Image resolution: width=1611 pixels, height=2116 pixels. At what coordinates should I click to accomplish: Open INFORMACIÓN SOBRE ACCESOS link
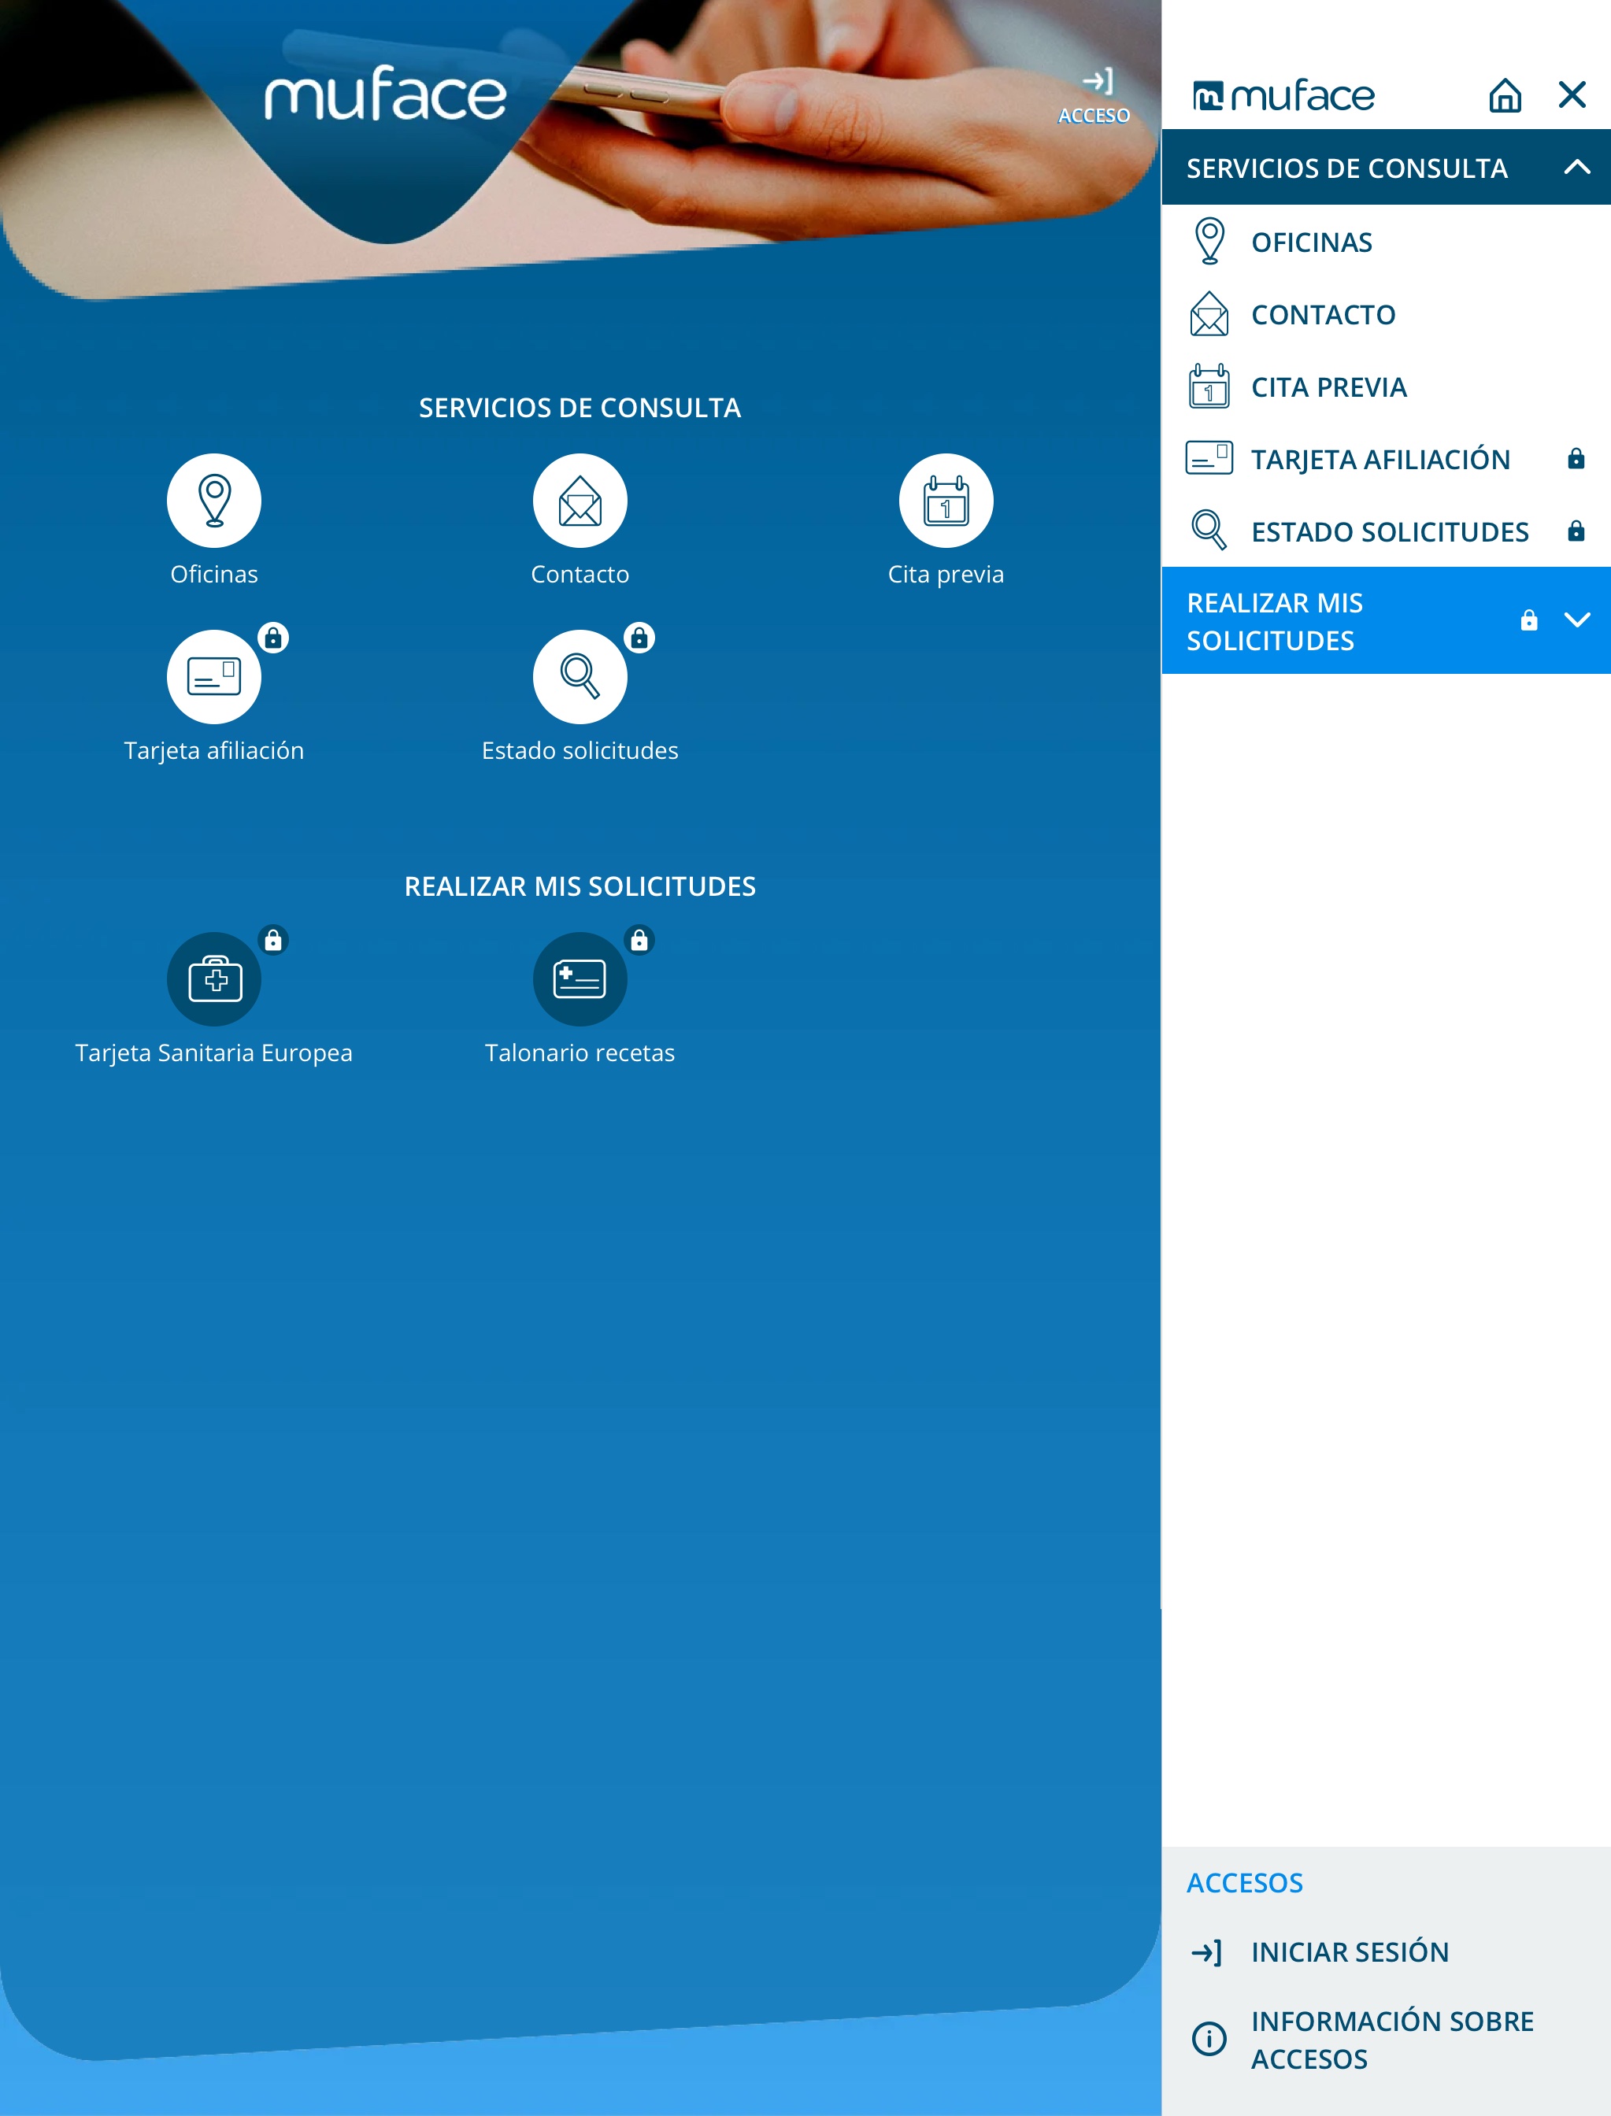pyautogui.click(x=1391, y=2040)
